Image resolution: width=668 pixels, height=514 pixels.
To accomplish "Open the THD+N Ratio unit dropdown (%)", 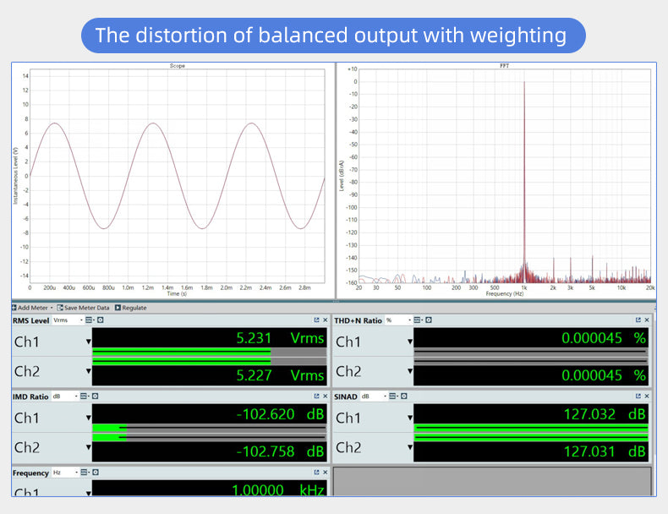I will [397, 320].
